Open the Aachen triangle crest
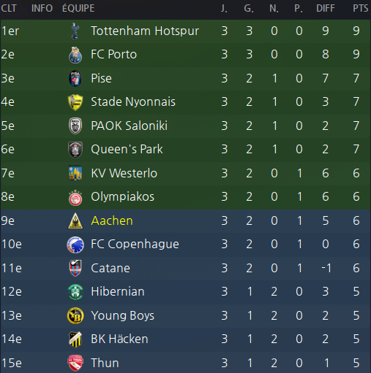The height and width of the screenshot is (373, 371). 75,220
